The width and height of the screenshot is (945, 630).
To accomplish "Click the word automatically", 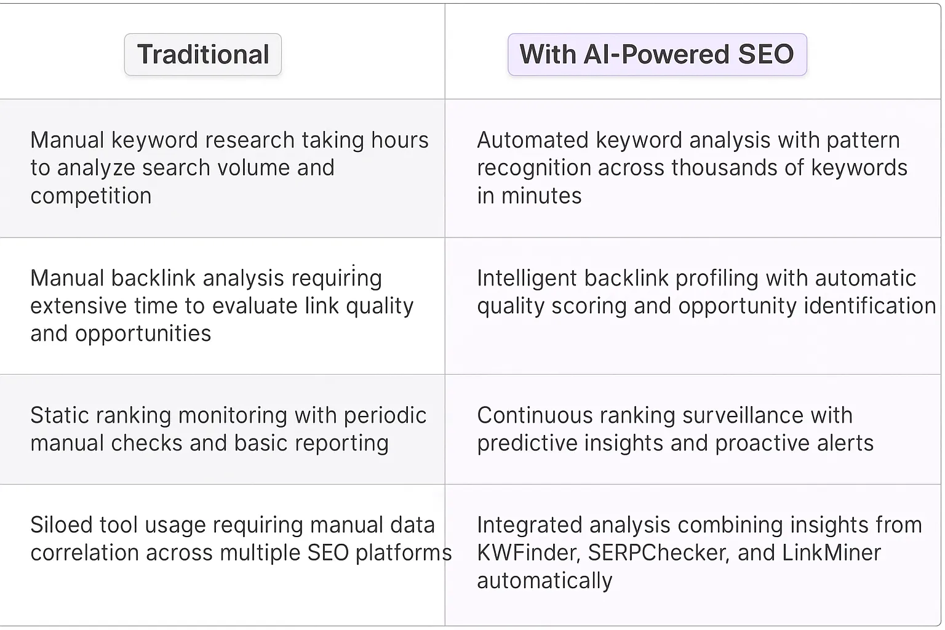I will click(x=544, y=580).
